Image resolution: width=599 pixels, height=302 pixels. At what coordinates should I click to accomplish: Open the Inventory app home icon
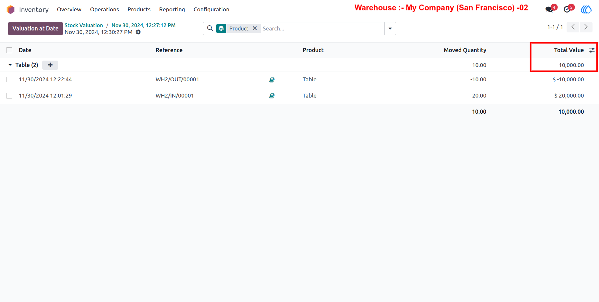click(x=11, y=10)
